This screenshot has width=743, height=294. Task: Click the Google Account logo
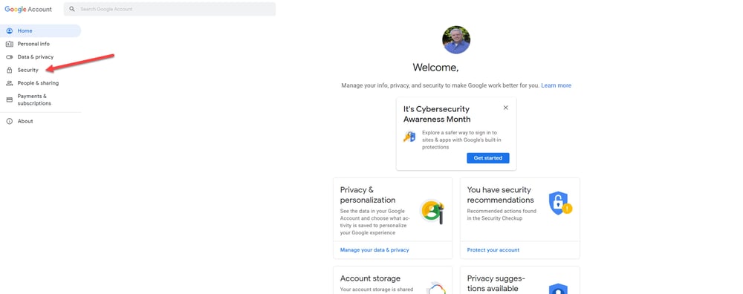point(28,9)
